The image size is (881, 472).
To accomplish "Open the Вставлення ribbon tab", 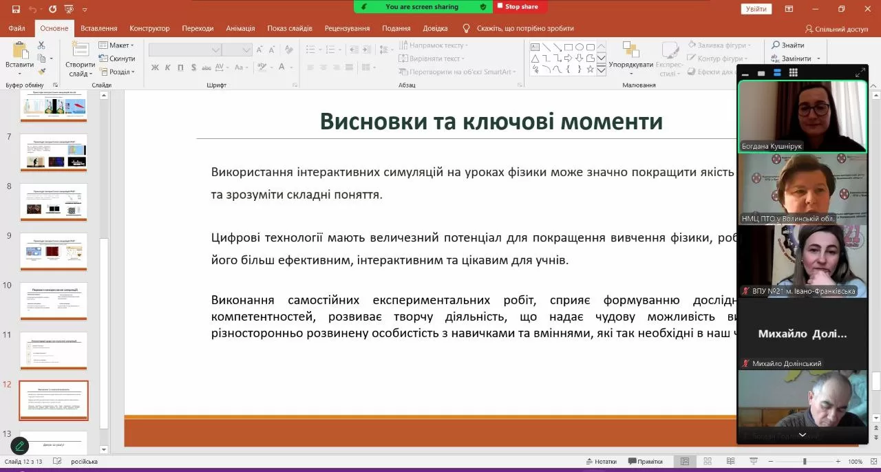I will point(98,28).
